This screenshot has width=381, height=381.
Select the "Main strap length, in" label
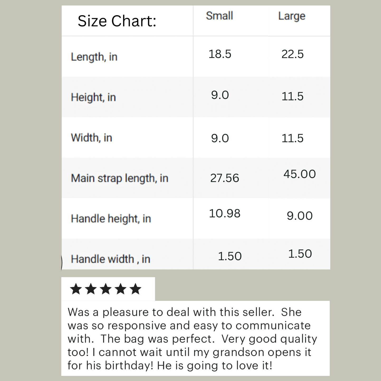pyautogui.click(x=119, y=178)
